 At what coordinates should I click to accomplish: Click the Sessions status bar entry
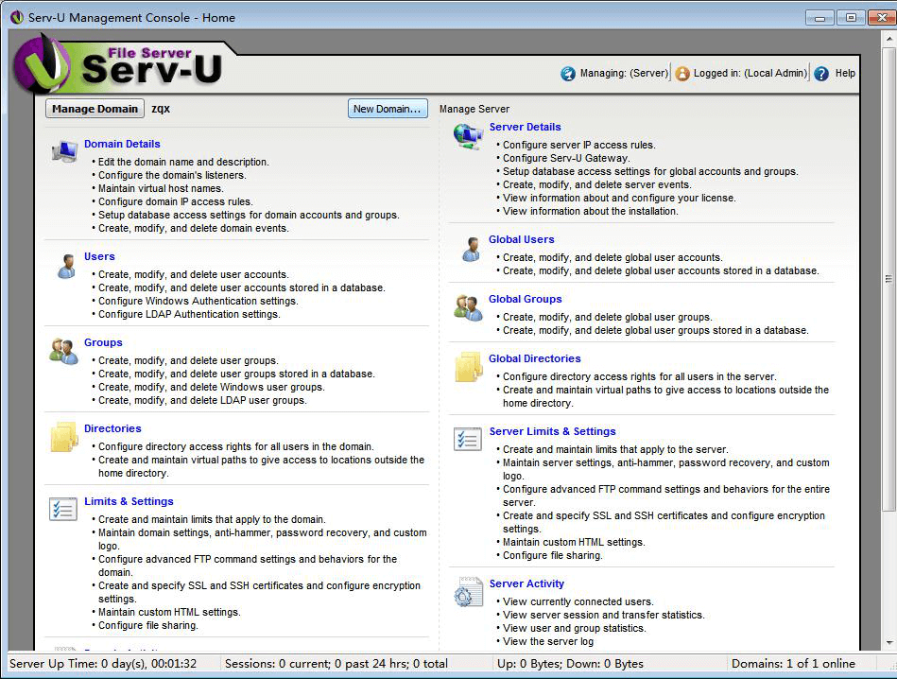pos(336,664)
